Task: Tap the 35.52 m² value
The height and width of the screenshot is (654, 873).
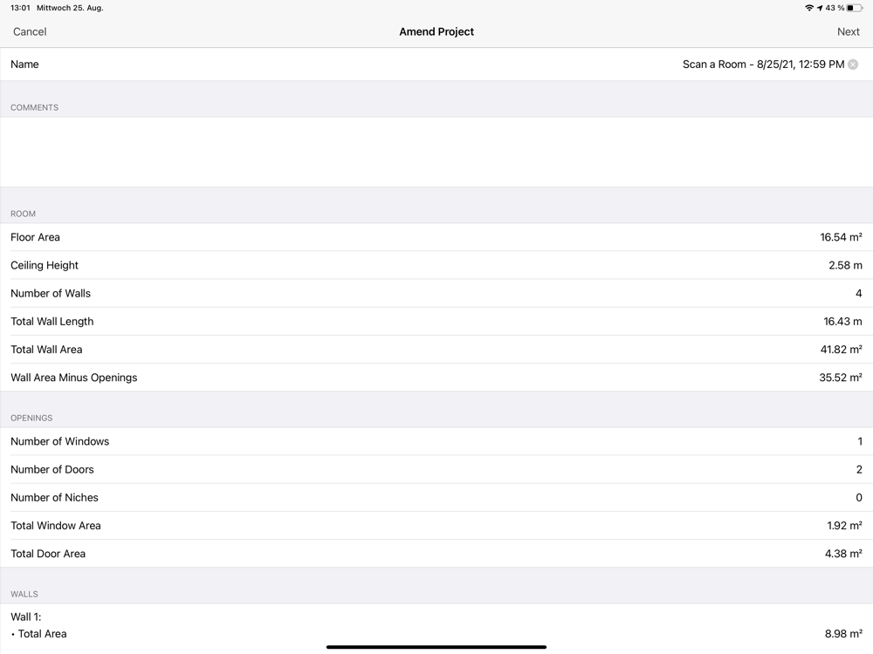Action: click(x=840, y=378)
